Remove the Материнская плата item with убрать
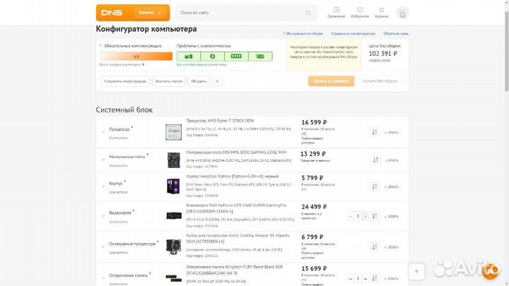The width and height of the screenshot is (509, 286). click(x=392, y=160)
